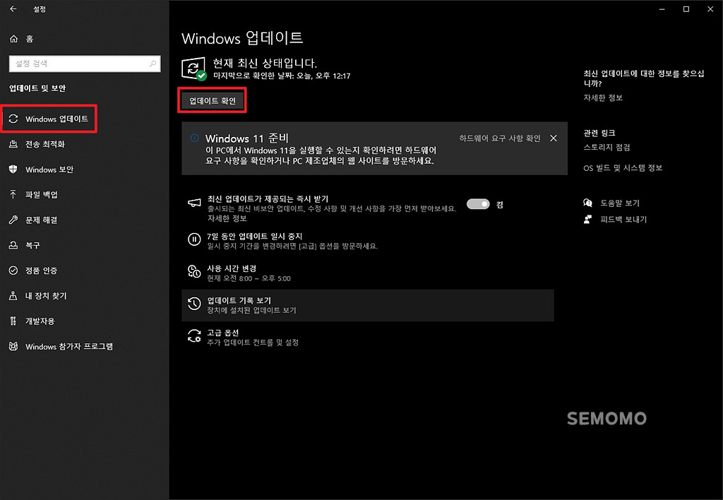Screen dimensions: 723x500
Task: Click the 도움말 보기 chat icon
Action: tap(588, 203)
